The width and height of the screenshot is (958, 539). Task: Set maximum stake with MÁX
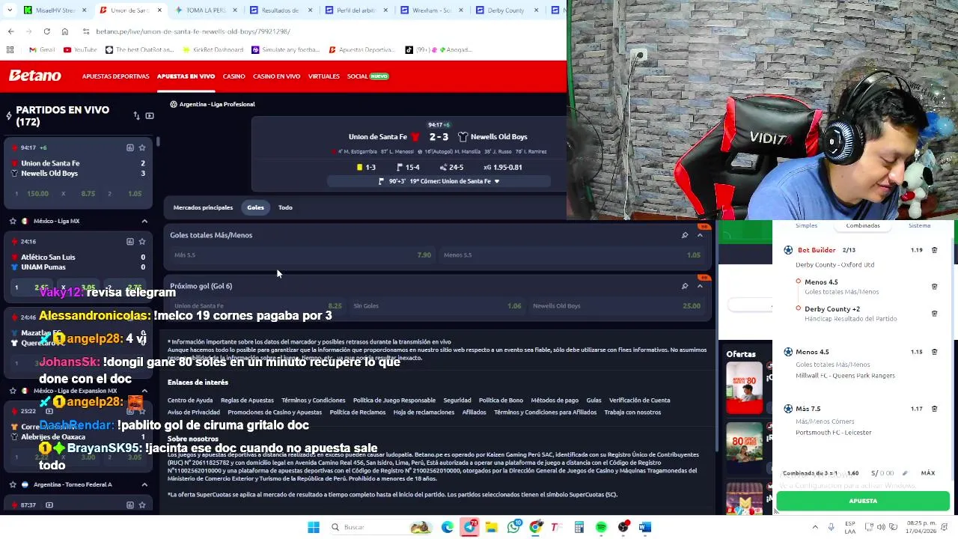pos(928,473)
